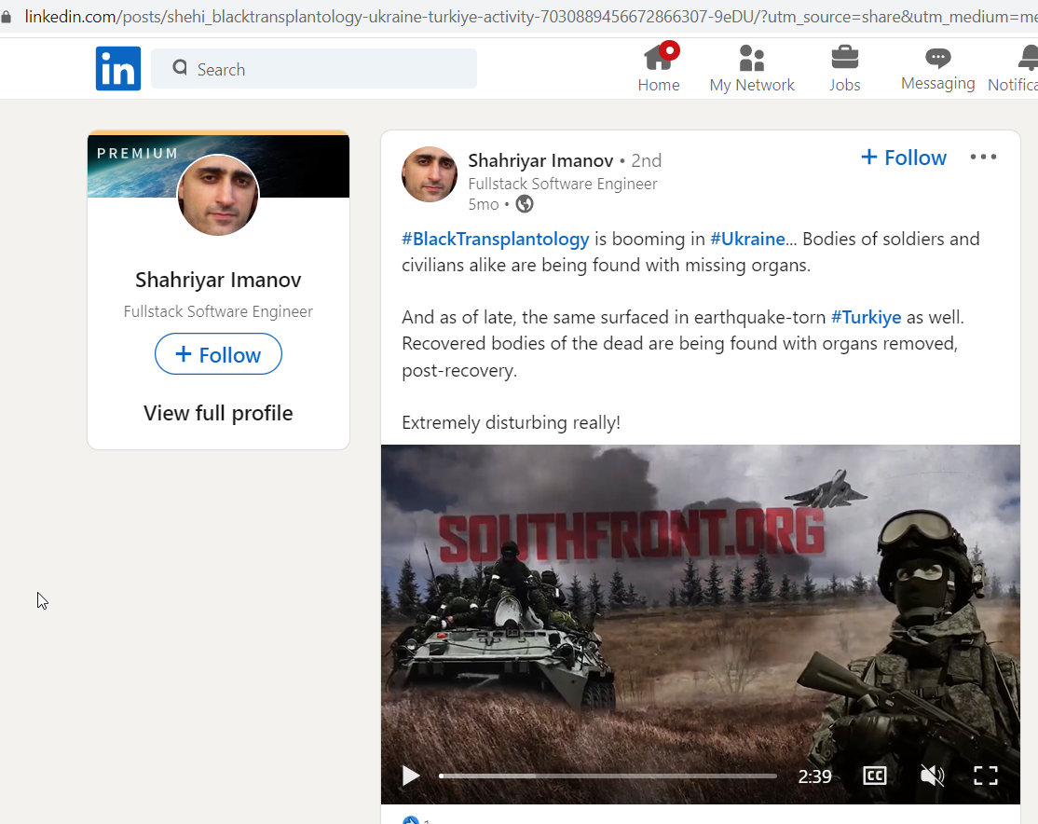
Task: Click the profile card avatar photo
Action: pyautogui.click(x=218, y=195)
